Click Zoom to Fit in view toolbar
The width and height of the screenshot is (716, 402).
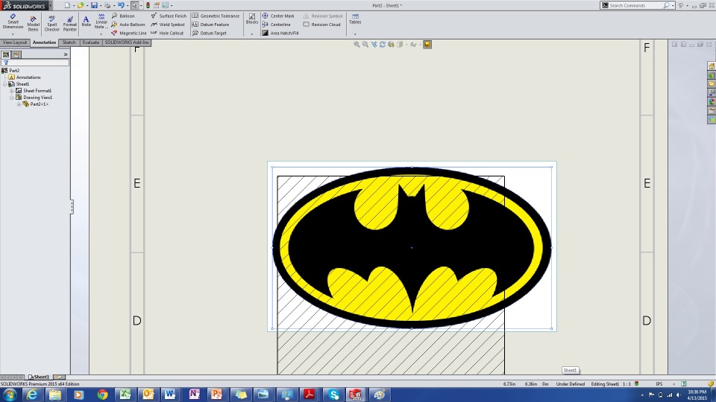coord(357,44)
